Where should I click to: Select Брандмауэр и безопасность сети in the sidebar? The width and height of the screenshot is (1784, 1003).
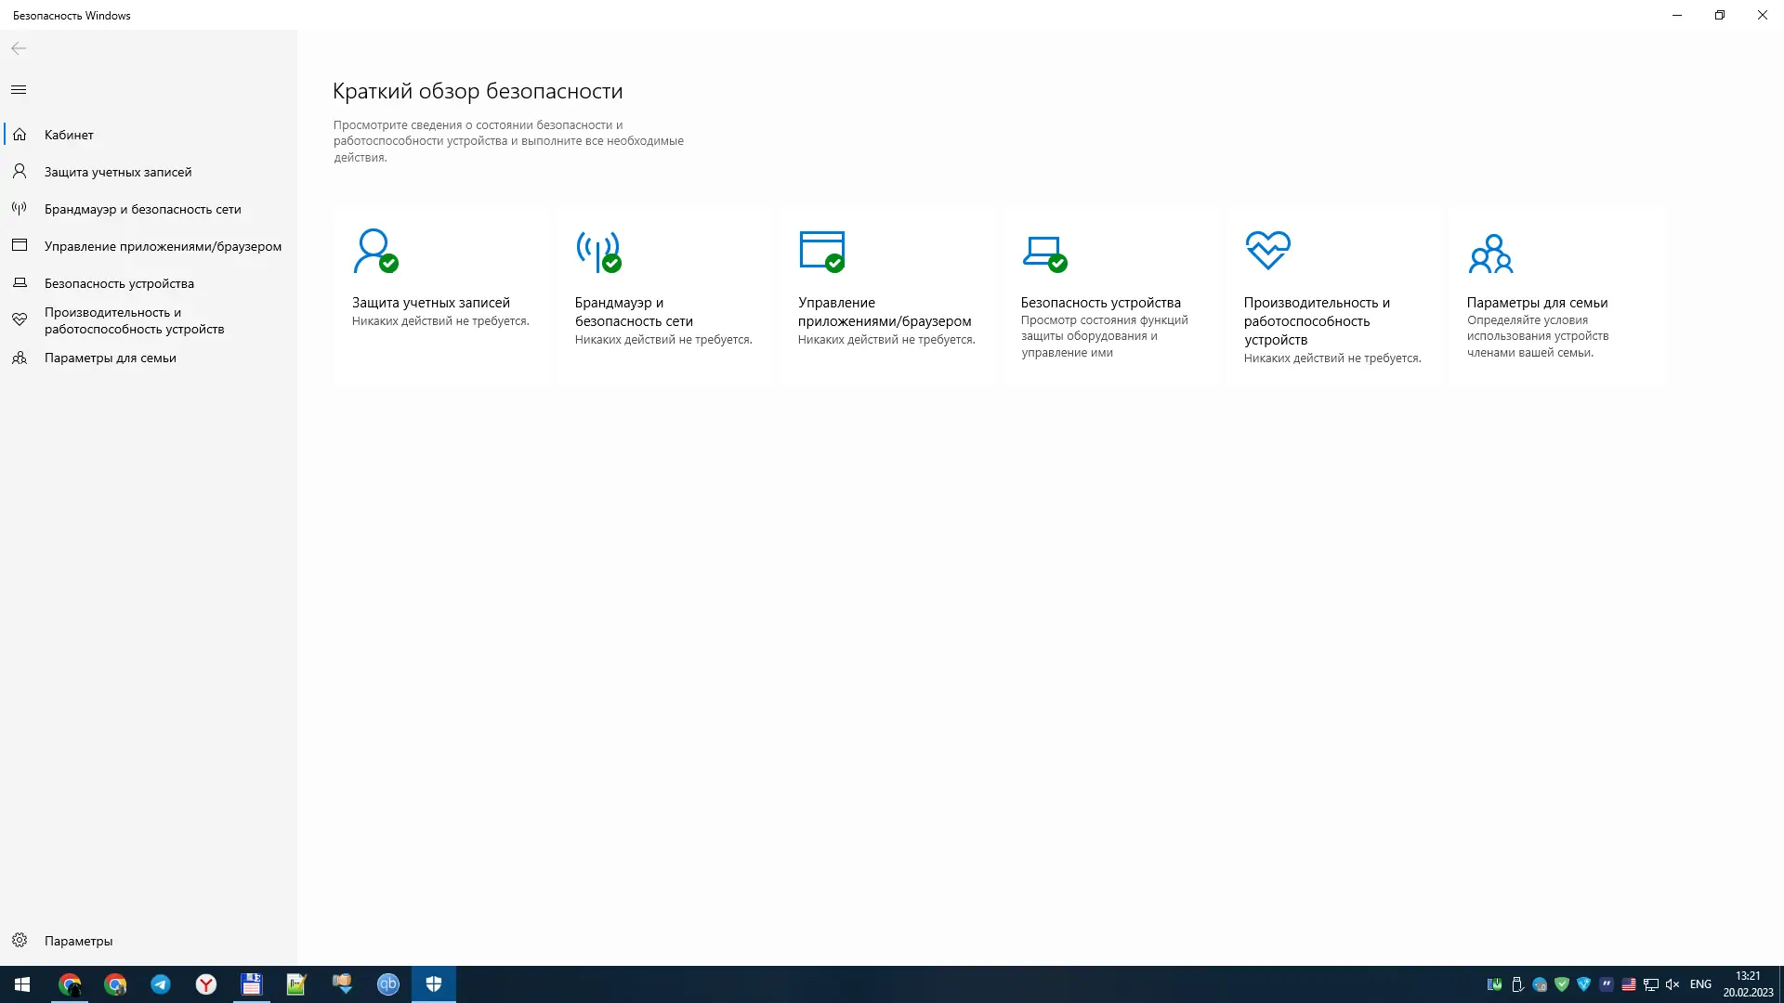141,208
